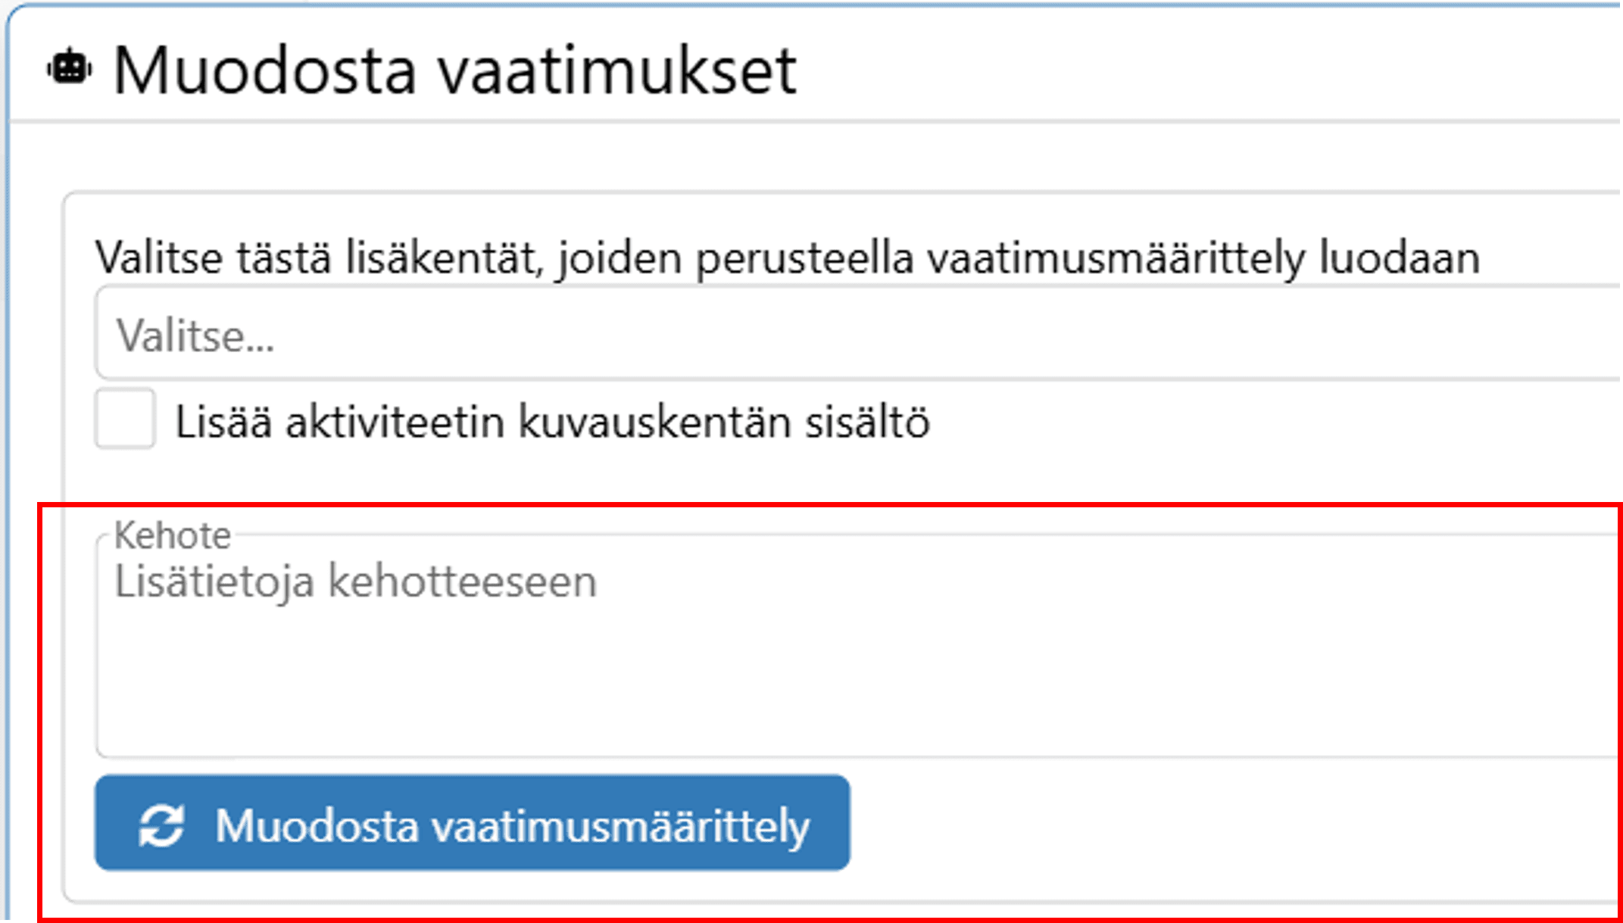Viewport: 1623px width, 923px height.
Task: Click the robot icon beside the heading
Action: (x=70, y=69)
